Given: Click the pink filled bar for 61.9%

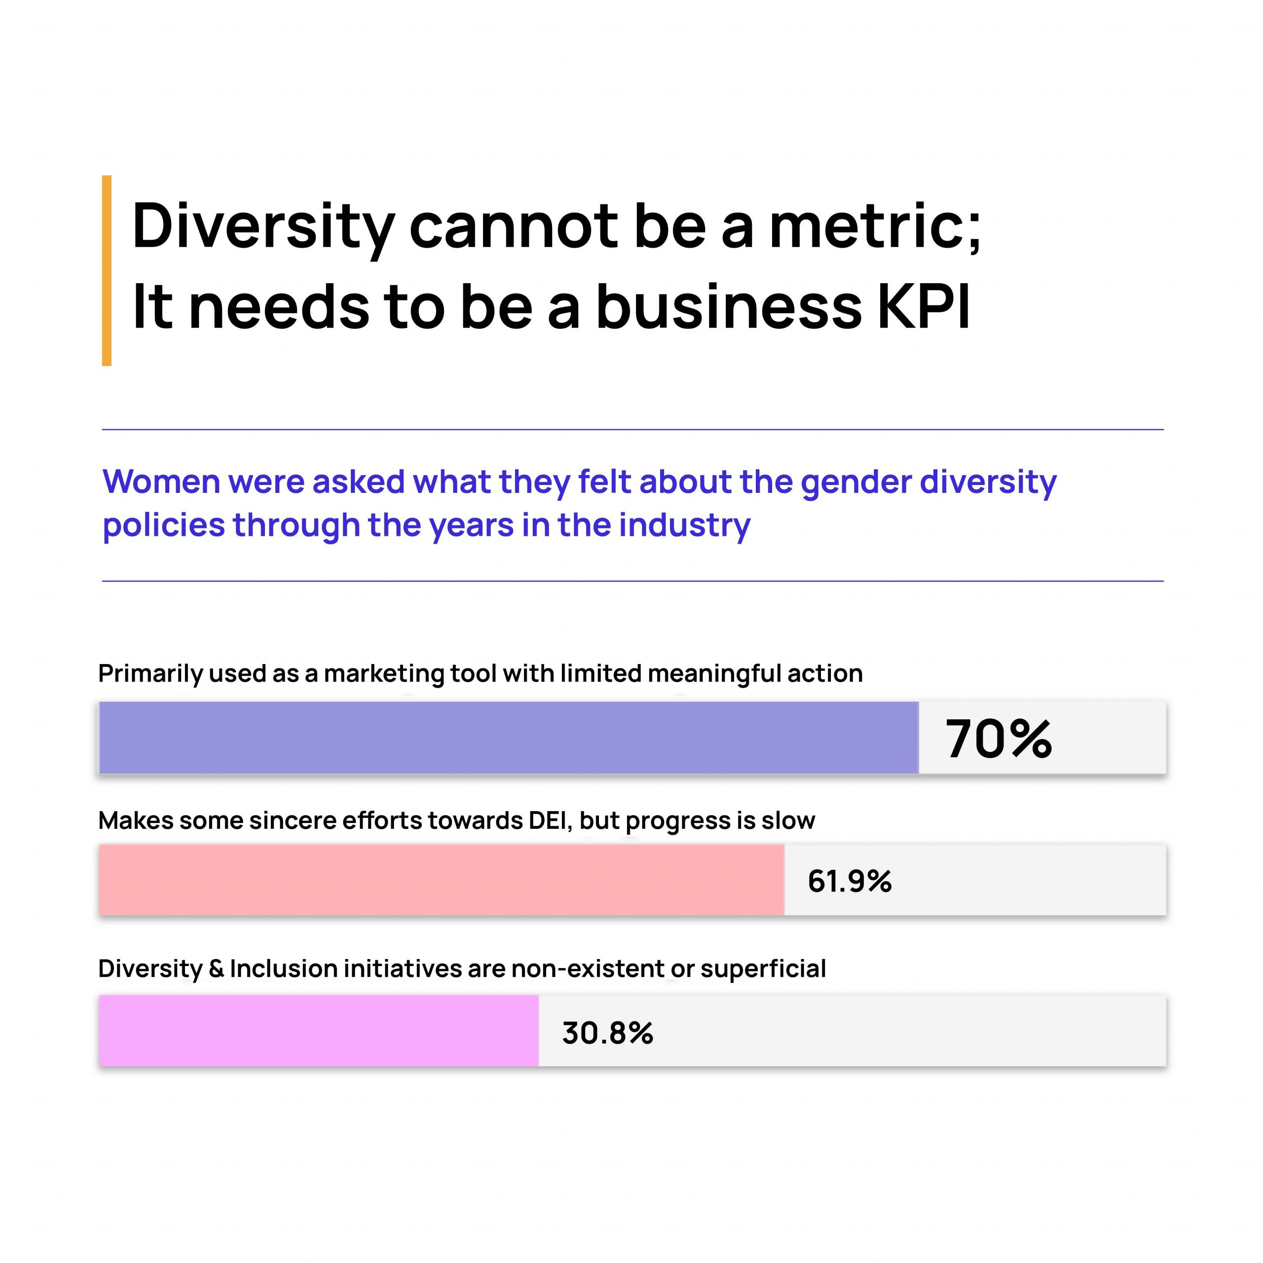Looking at the screenshot, I should pos(441,880).
